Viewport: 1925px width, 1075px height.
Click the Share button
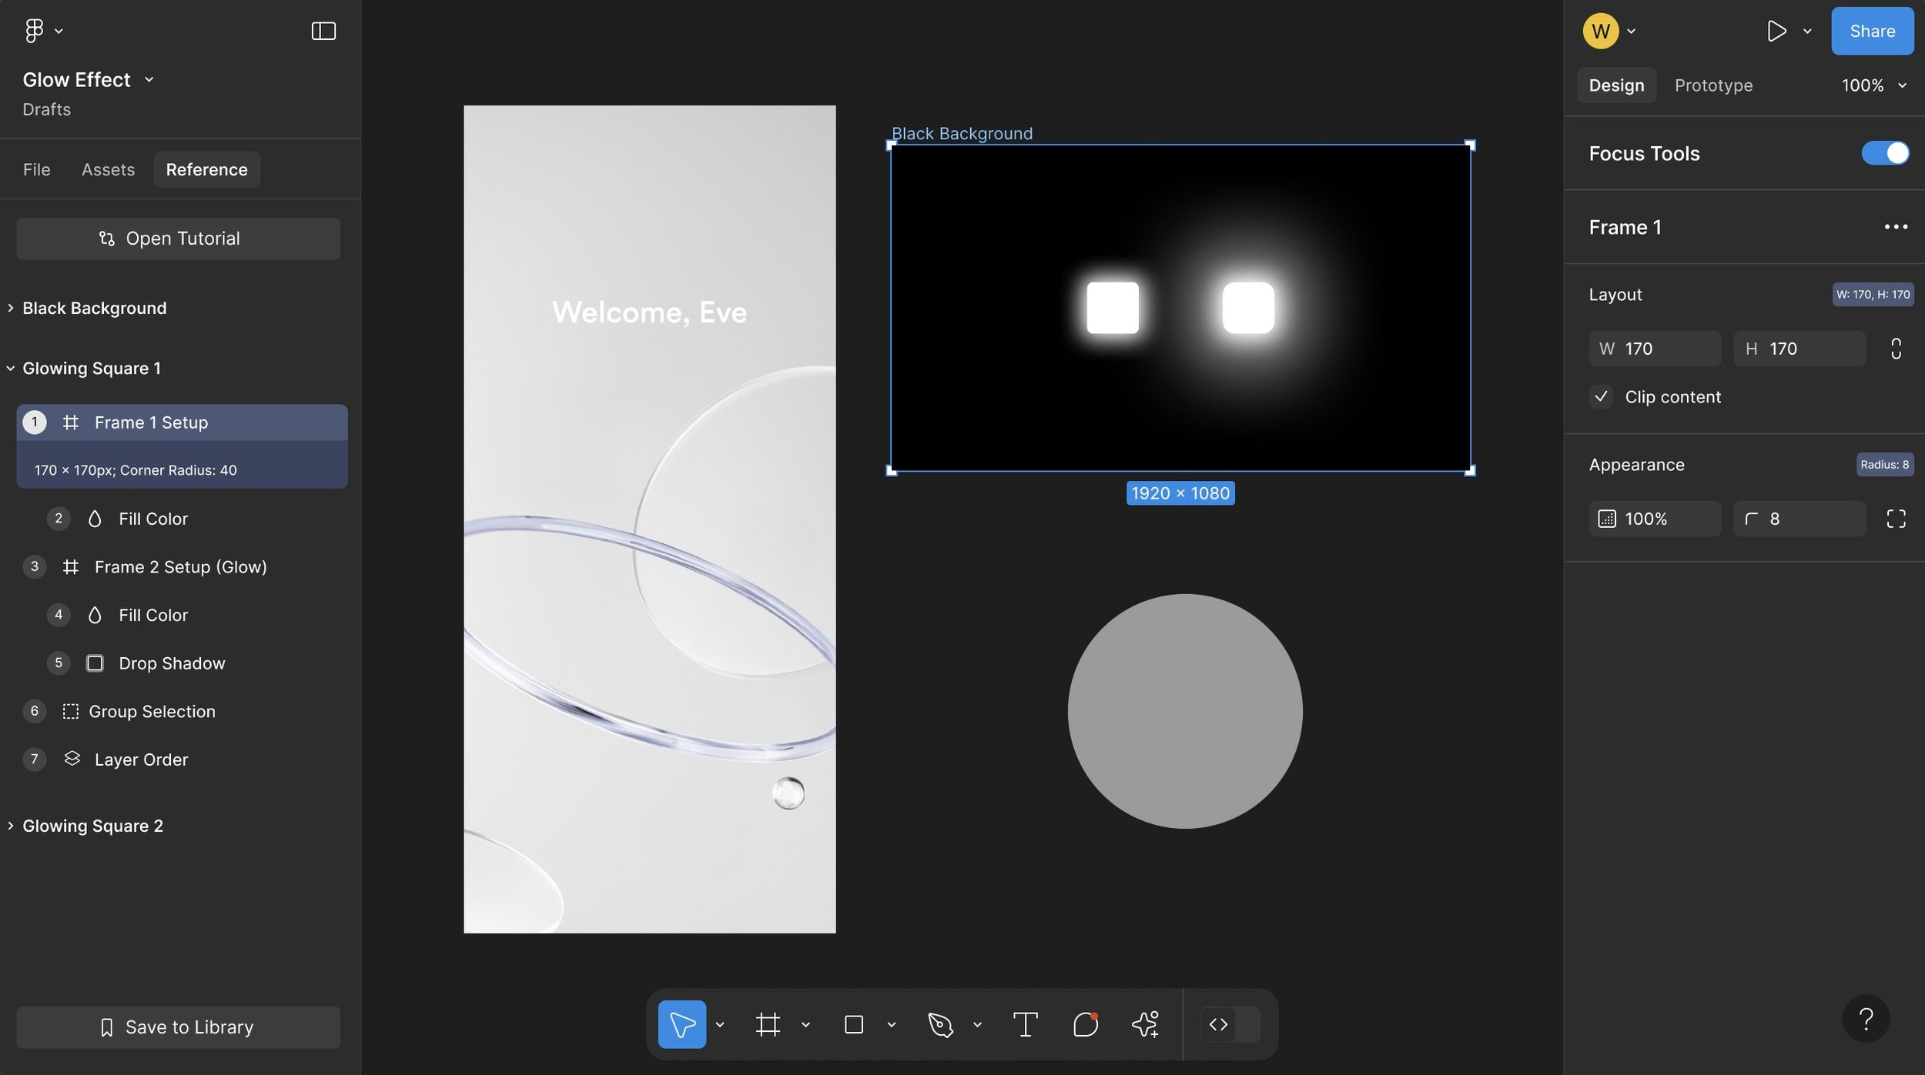coord(1872,31)
